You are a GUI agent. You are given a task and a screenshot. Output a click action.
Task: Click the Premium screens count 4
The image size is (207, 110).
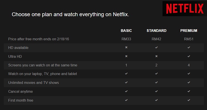189,65
